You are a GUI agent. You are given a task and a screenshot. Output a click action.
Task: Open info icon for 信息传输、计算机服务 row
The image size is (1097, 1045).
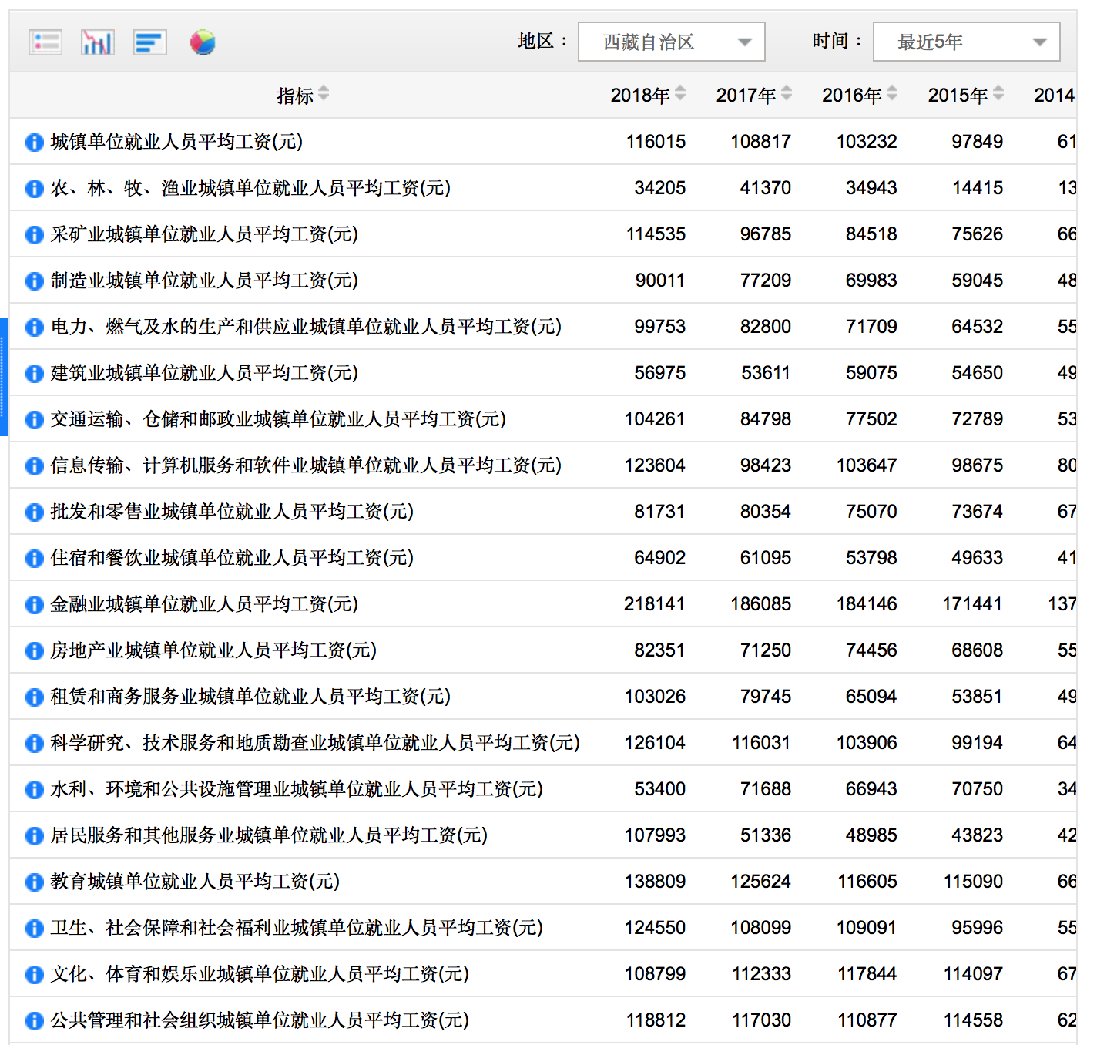34,465
